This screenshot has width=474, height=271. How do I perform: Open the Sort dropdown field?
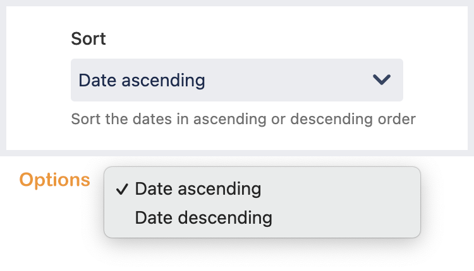[236, 80]
